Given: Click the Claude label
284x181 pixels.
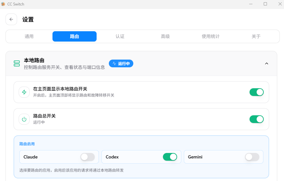Looking at the screenshot, I should 31,157.
